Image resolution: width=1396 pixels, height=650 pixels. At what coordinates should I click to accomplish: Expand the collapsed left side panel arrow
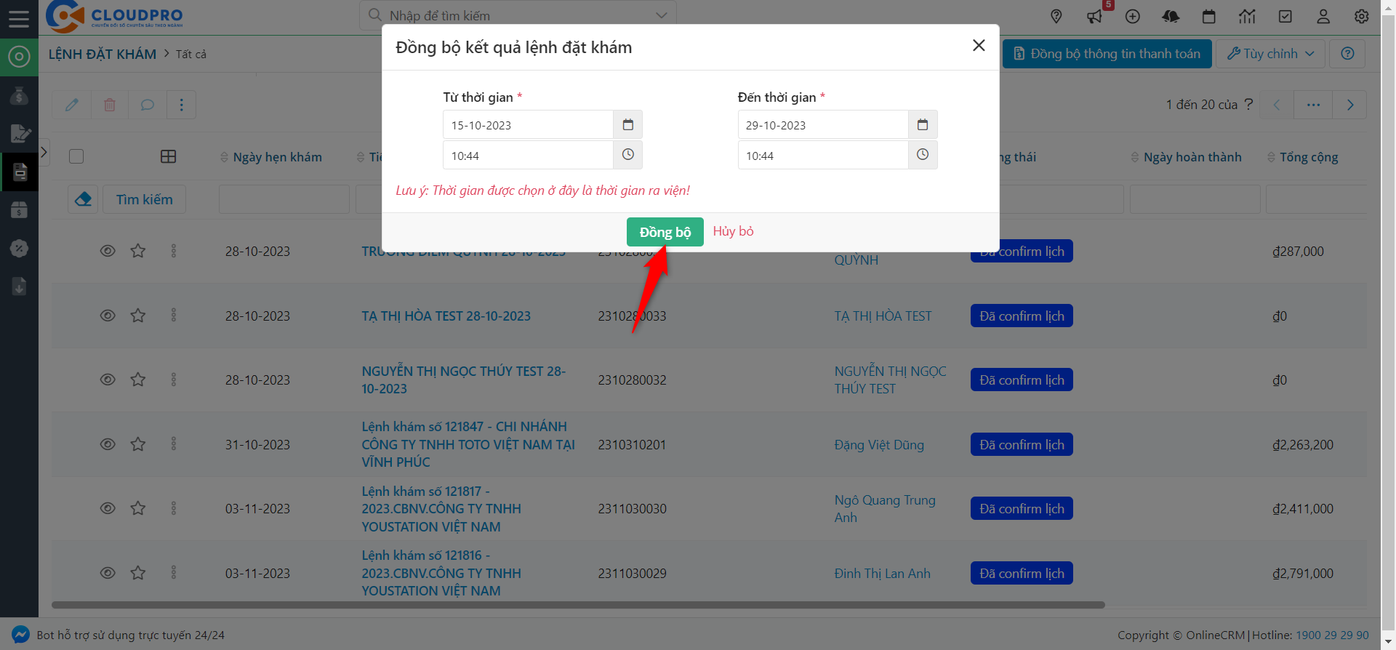[44, 152]
